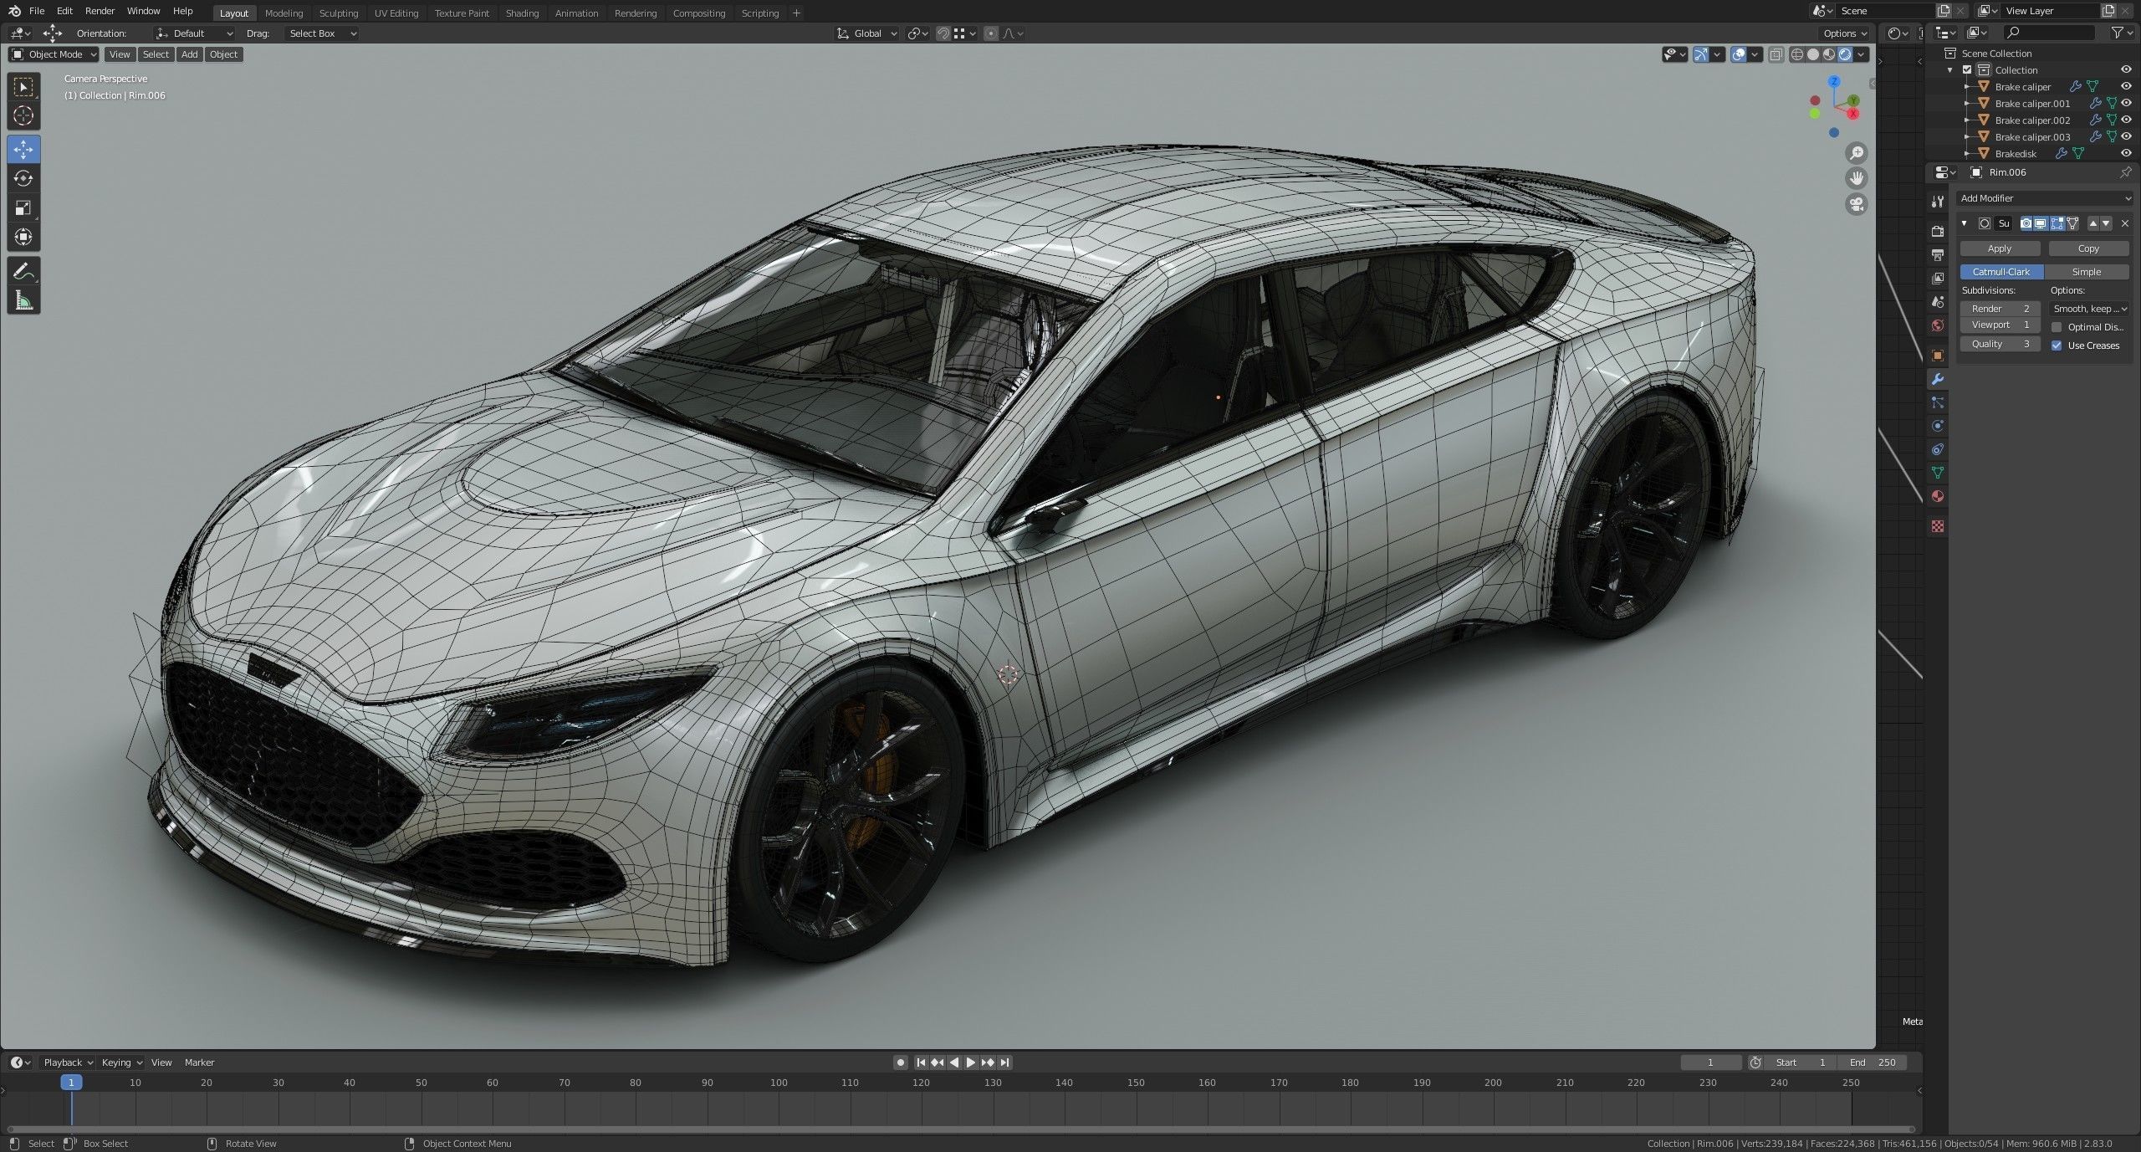The image size is (2141, 1152).
Task: Open the Render properties tab
Action: tap(1938, 231)
